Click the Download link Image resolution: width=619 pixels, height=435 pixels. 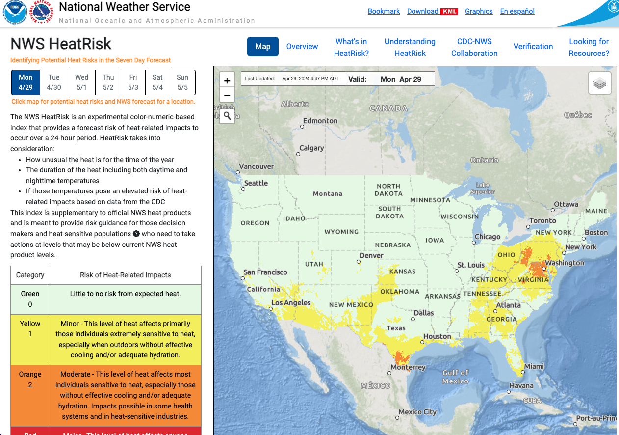[423, 11]
